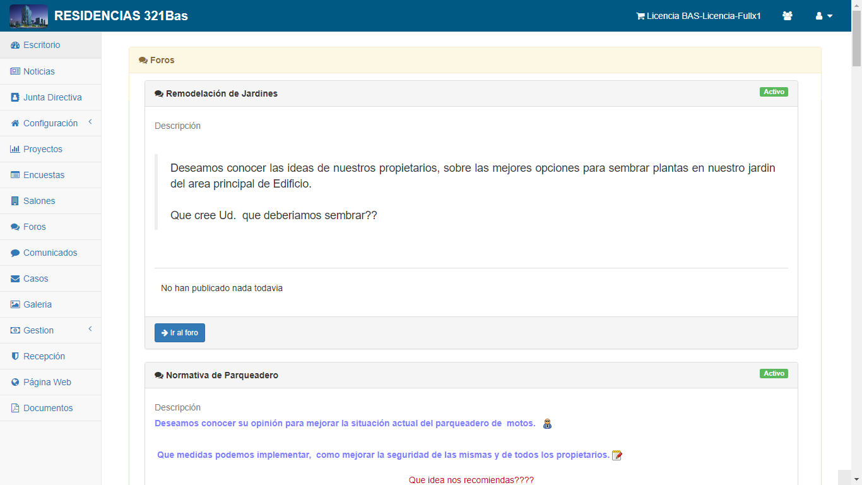
Task: Open the user account dropdown menu
Action: click(x=824, y=16)
